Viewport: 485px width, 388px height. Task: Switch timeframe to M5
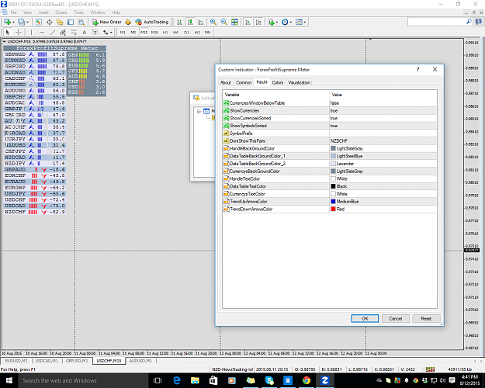[133, 32]
